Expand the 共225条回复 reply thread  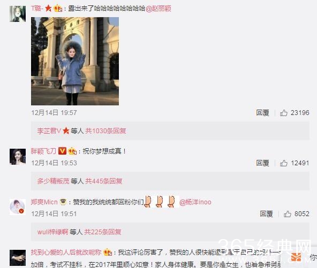point(103,232)
